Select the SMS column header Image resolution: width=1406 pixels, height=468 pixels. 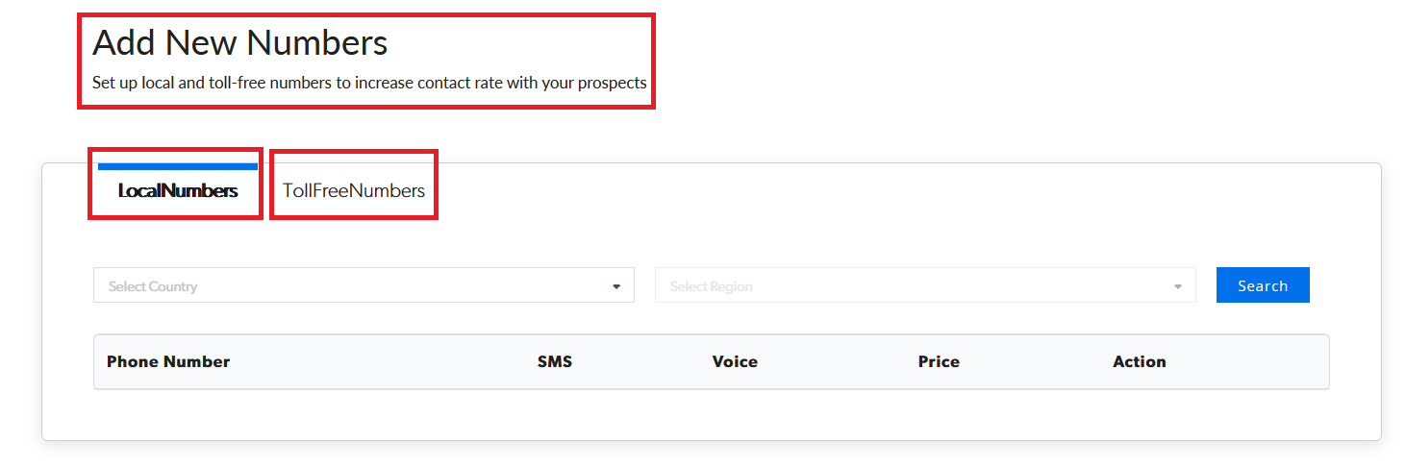554,361
